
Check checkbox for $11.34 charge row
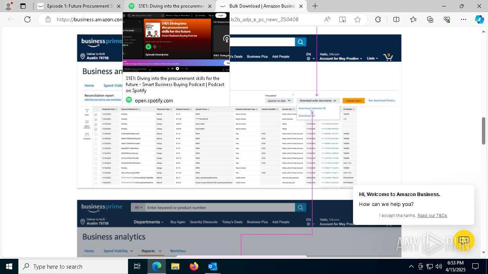(96, 173)
